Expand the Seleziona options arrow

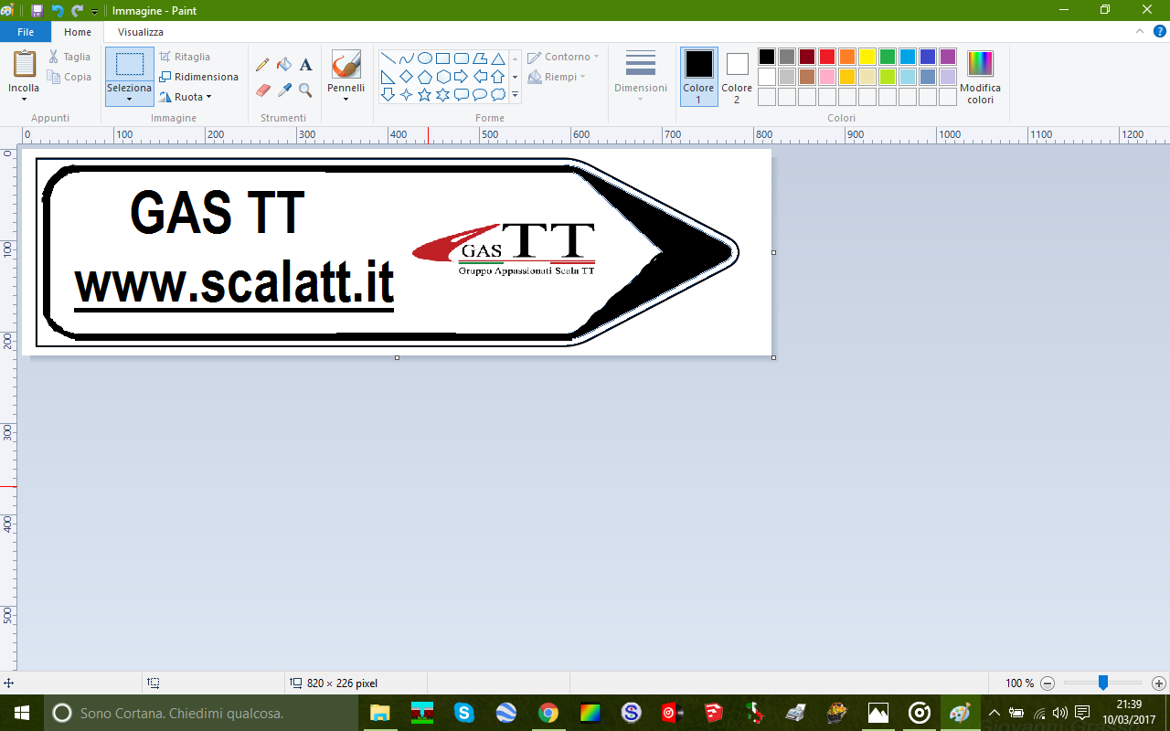click(x=129, y=99)
